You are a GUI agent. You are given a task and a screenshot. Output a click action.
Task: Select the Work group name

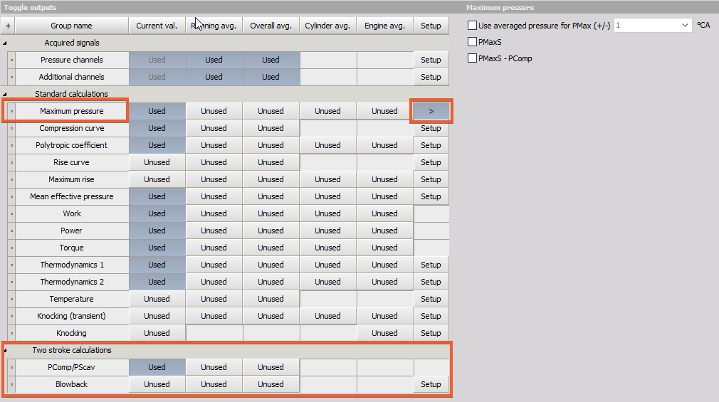pyautogui.click(x=71, y=213)
